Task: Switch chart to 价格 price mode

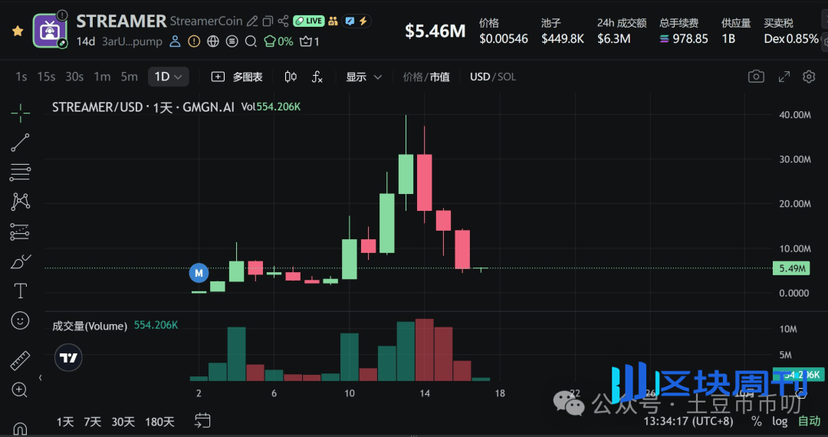Action: (x=413, y=77)
